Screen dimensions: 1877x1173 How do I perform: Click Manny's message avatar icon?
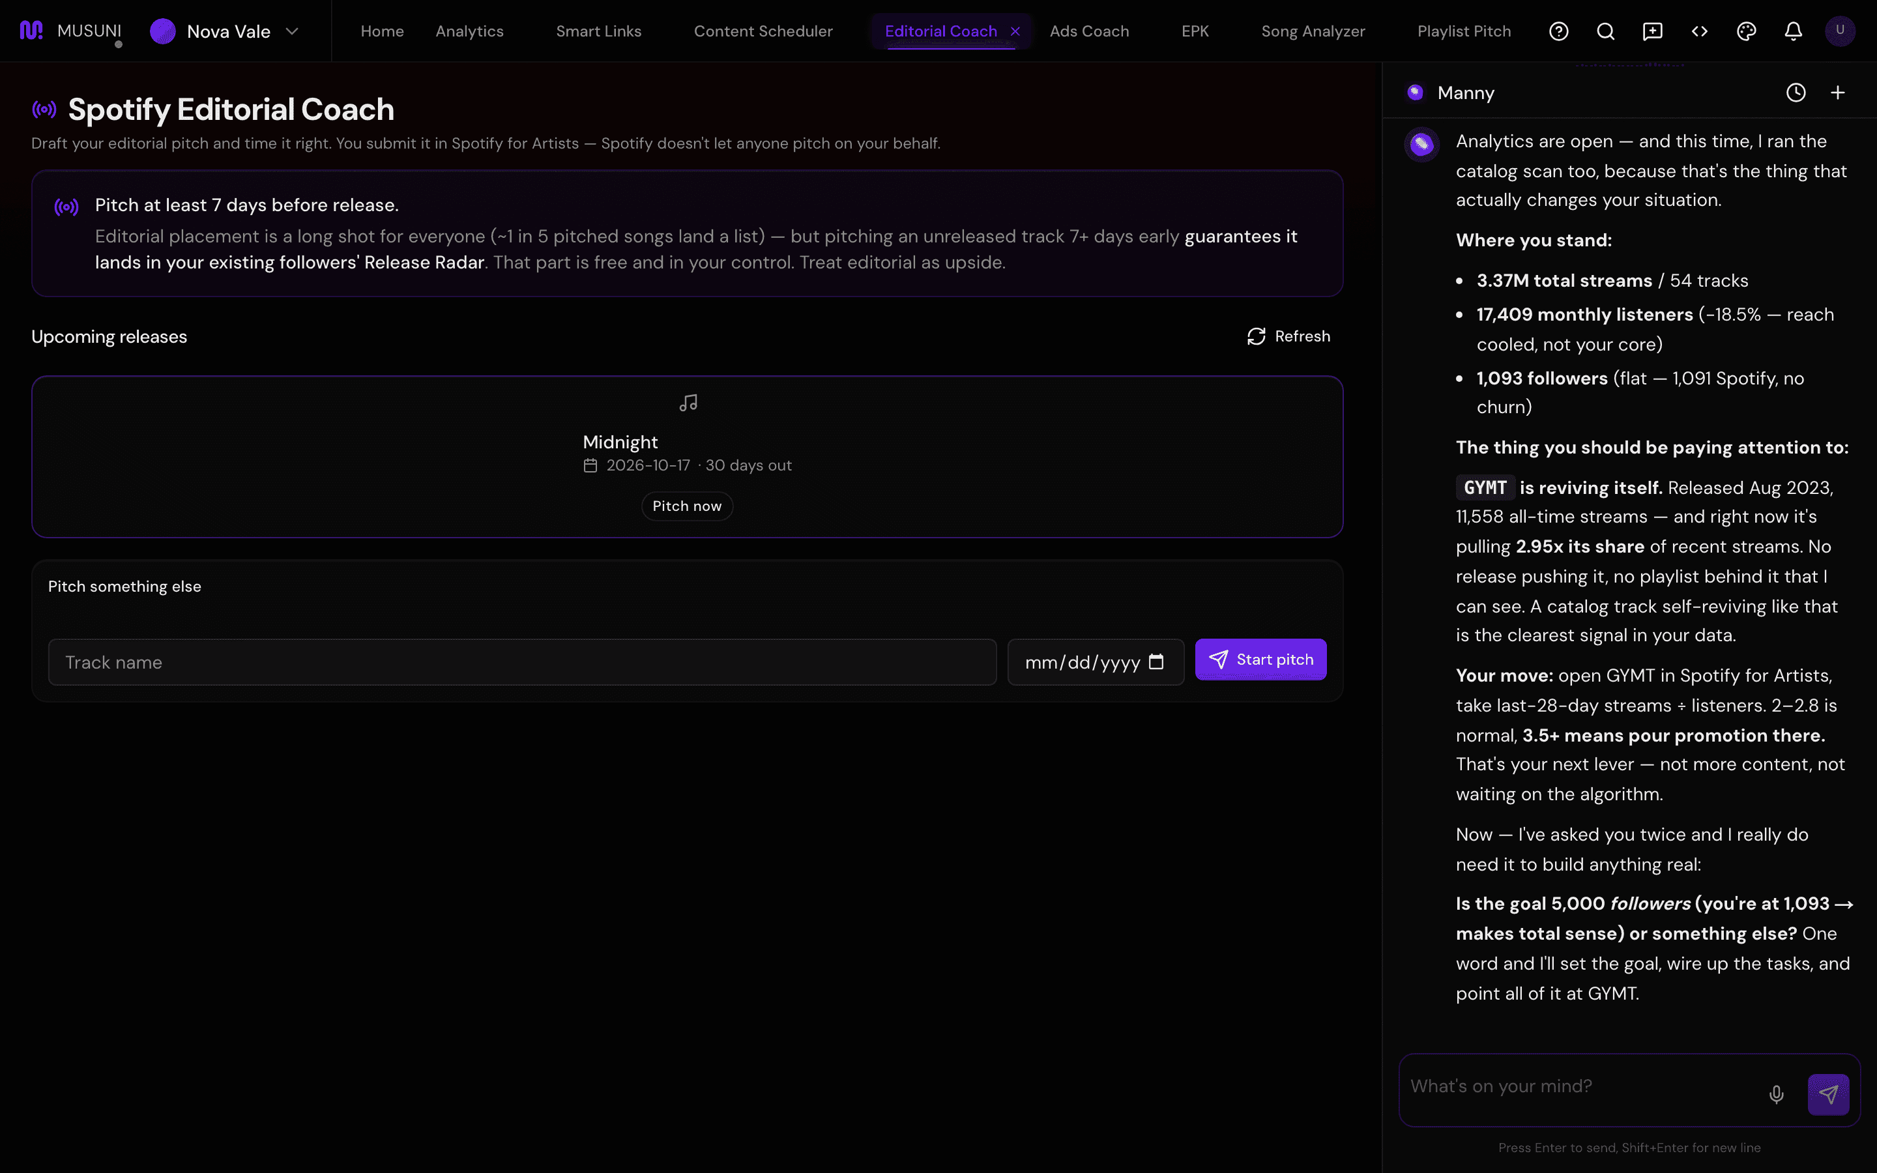pyautogui.click(x=1421, y=143)
